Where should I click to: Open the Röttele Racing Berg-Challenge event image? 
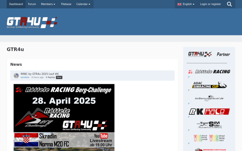click(x=64, y=118)
